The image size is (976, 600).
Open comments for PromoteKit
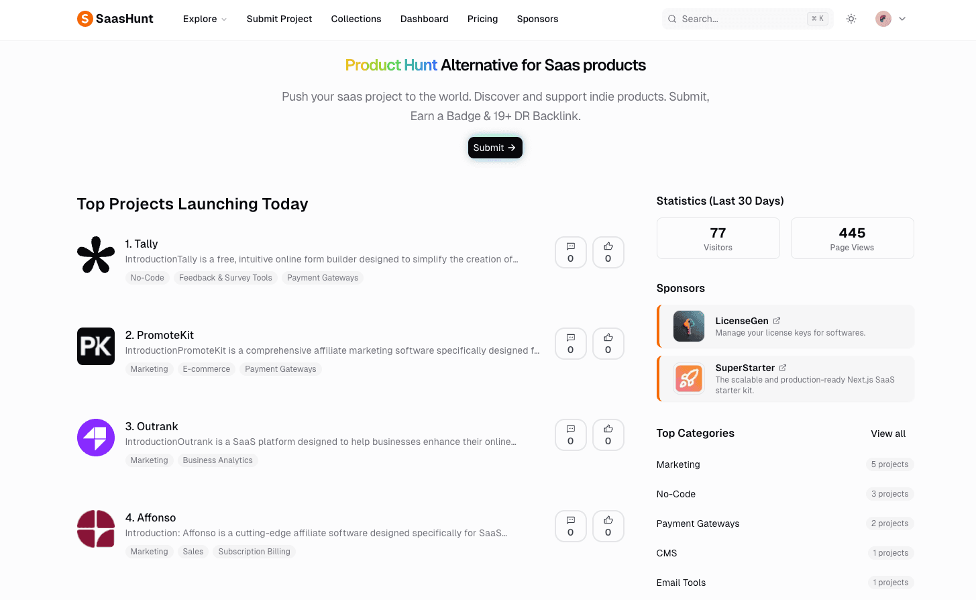(x=571, y=344)
